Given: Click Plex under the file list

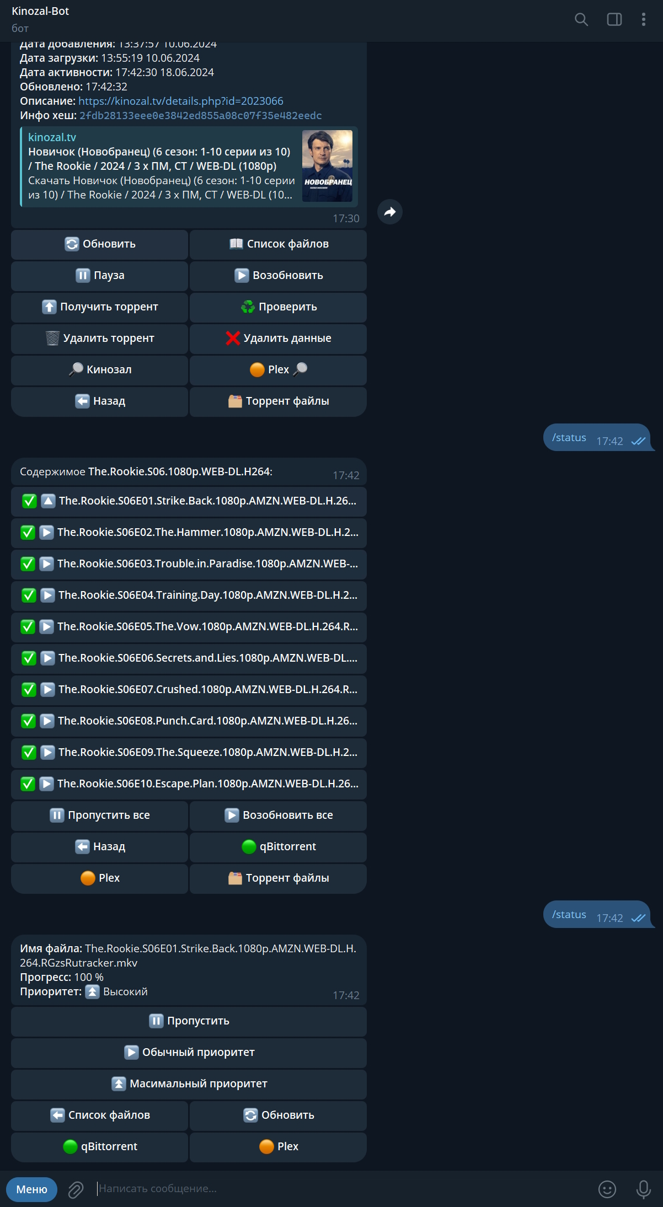Looking at the screenshot, I should (x=99, y=878).
